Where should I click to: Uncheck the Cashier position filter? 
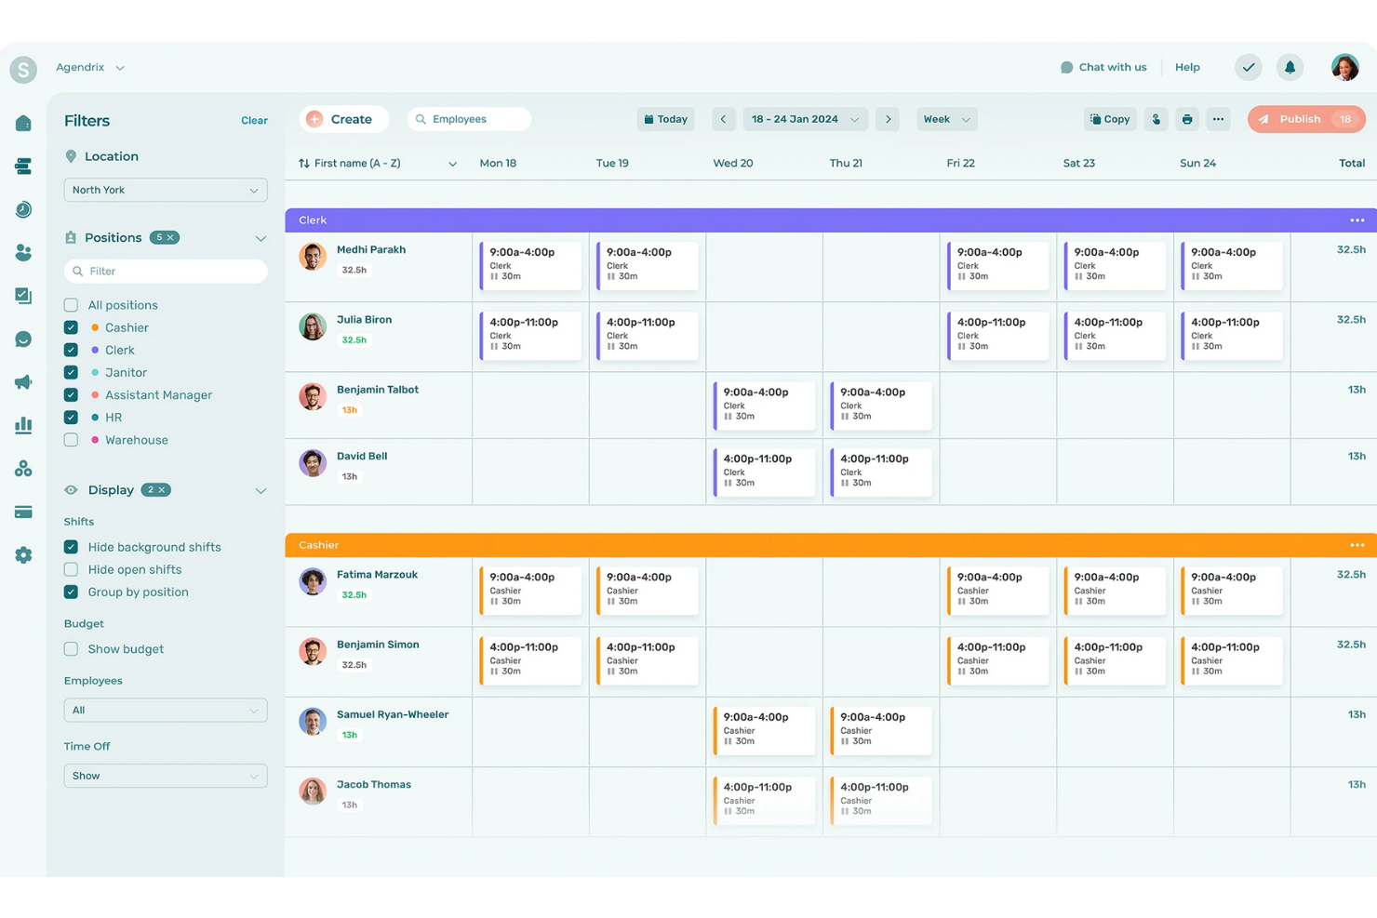[70, 327]
